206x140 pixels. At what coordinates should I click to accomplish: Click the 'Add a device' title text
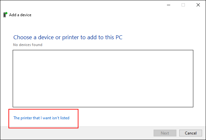point(20,15)
